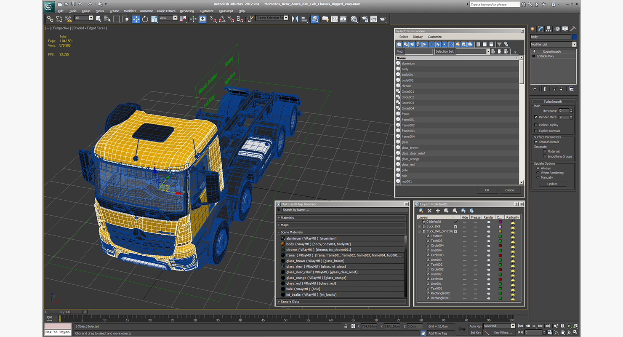The image size is (623, 337).
Task: Check Separate by Smoothing Groups checkbox
Action: pyautogui.click(x=544, y=156)
